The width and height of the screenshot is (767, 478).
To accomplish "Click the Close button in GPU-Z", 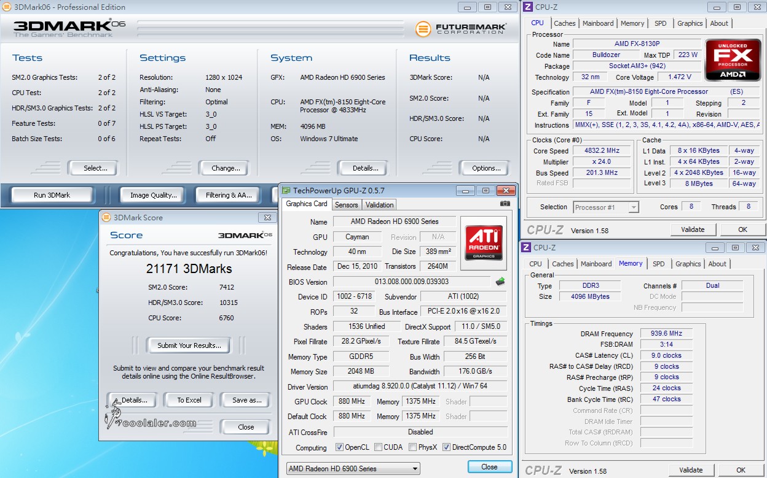I will point(489,467).
